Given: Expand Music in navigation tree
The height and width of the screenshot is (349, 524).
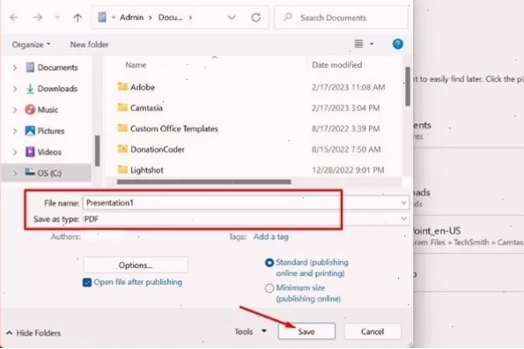Looking at the screenshot, I should coord(15,110).
